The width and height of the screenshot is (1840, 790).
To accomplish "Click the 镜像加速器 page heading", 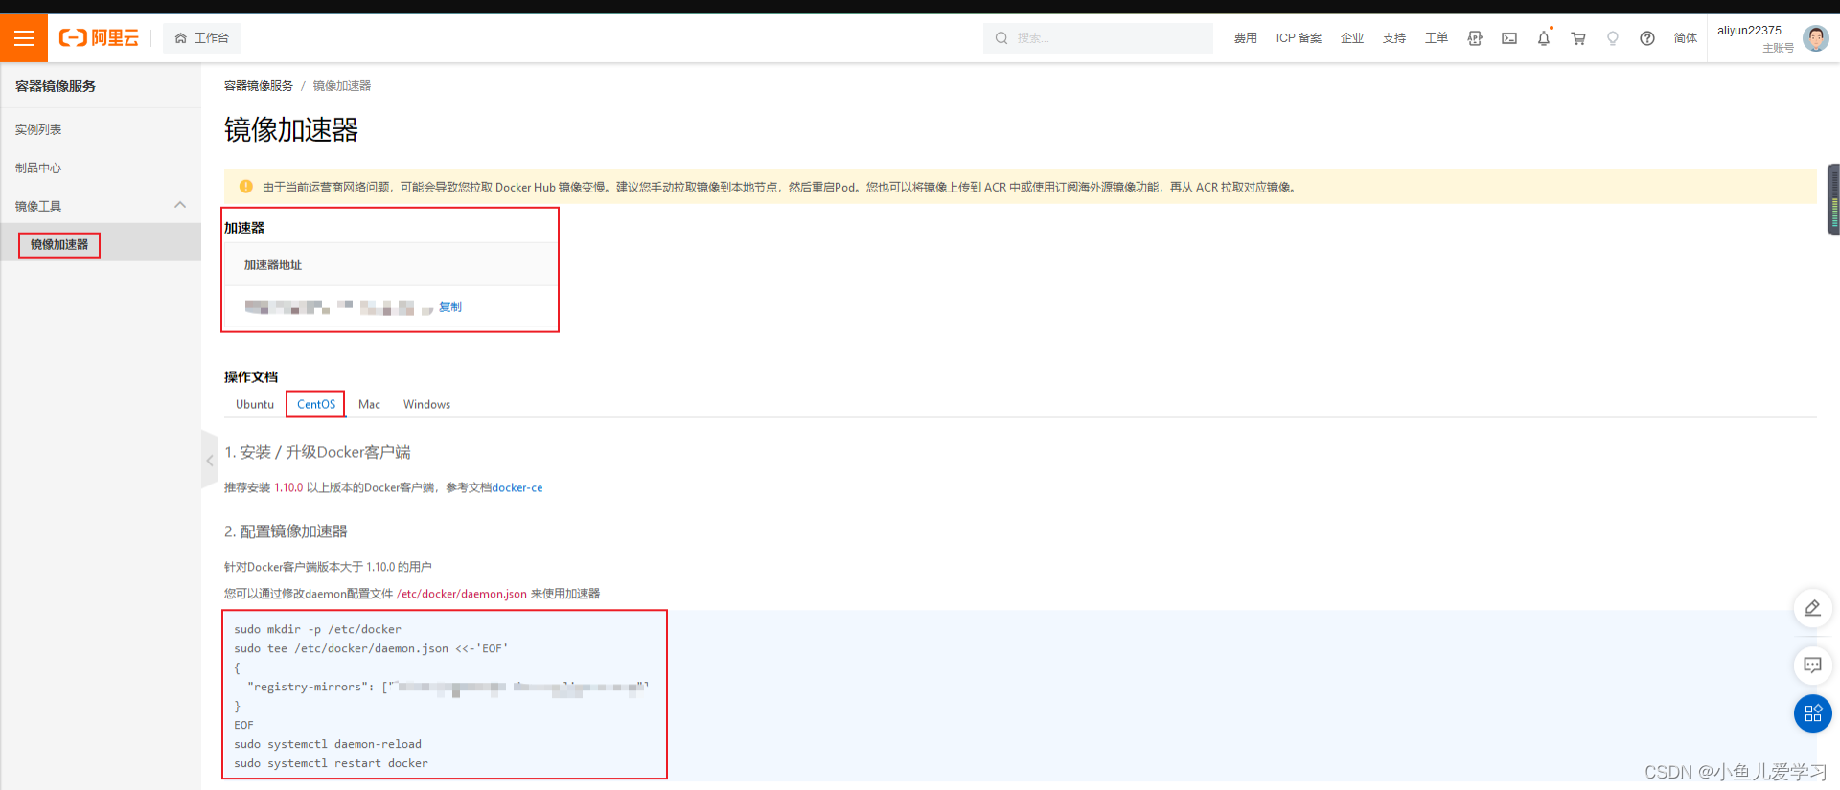I will 291,130.
